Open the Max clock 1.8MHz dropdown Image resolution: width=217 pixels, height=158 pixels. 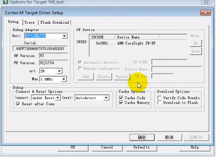click(64, 79)
